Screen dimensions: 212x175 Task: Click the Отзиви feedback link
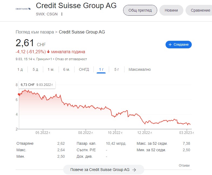184,166
